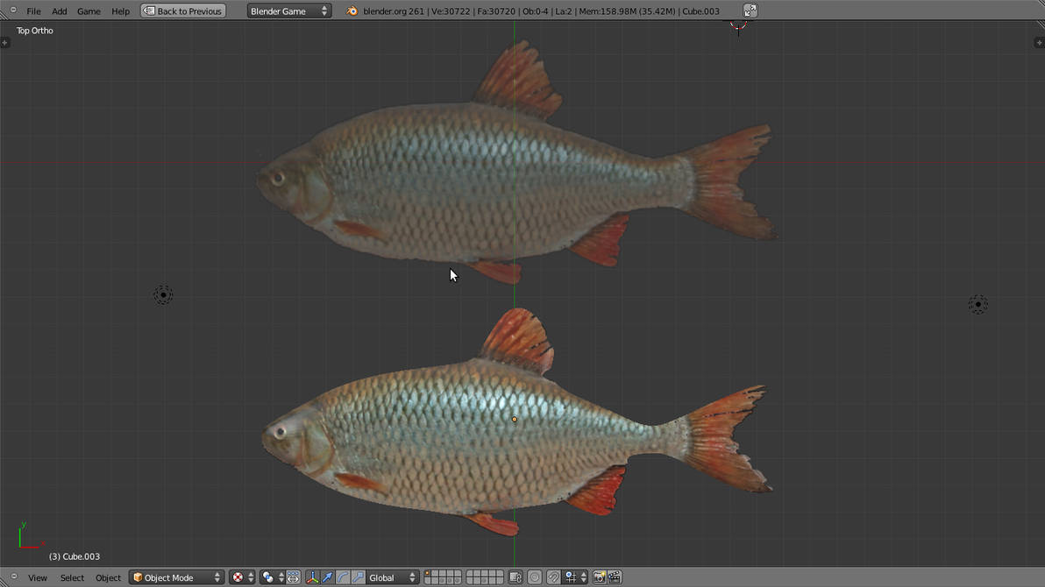Screen dimensions: 1045x587
Task: Open the Object menu in 3D header
Action: coord(108,577)
